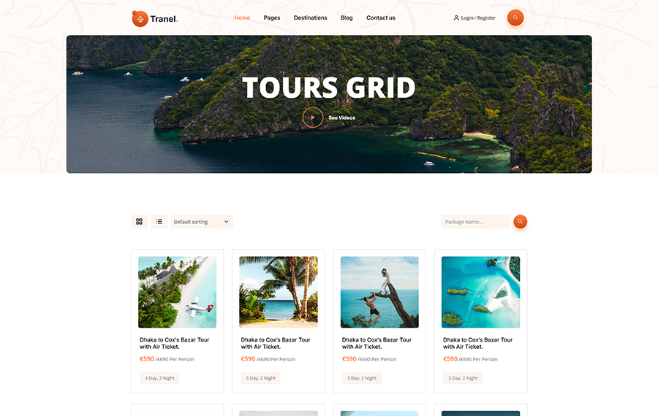Switch to list view layout icon
Viewport: 658px width, 416px height.
pos(159,222)
